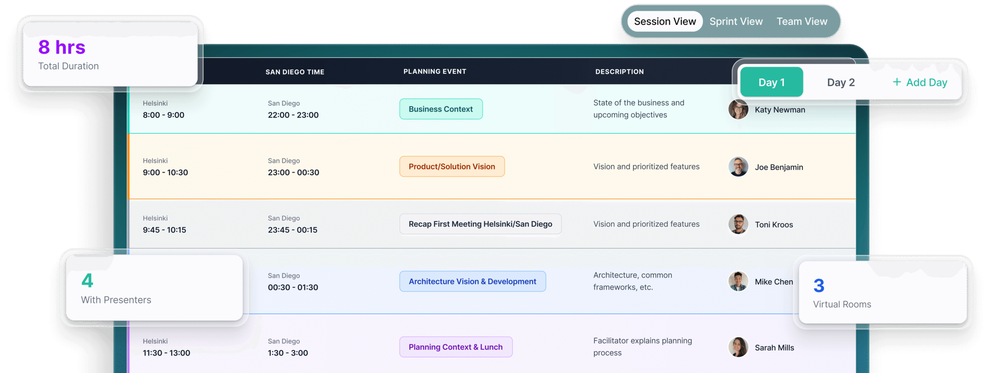This screenshot has height=373, width=990.
Task: Click the plus icon beside Add Day
Action: [x=896, y=82]
